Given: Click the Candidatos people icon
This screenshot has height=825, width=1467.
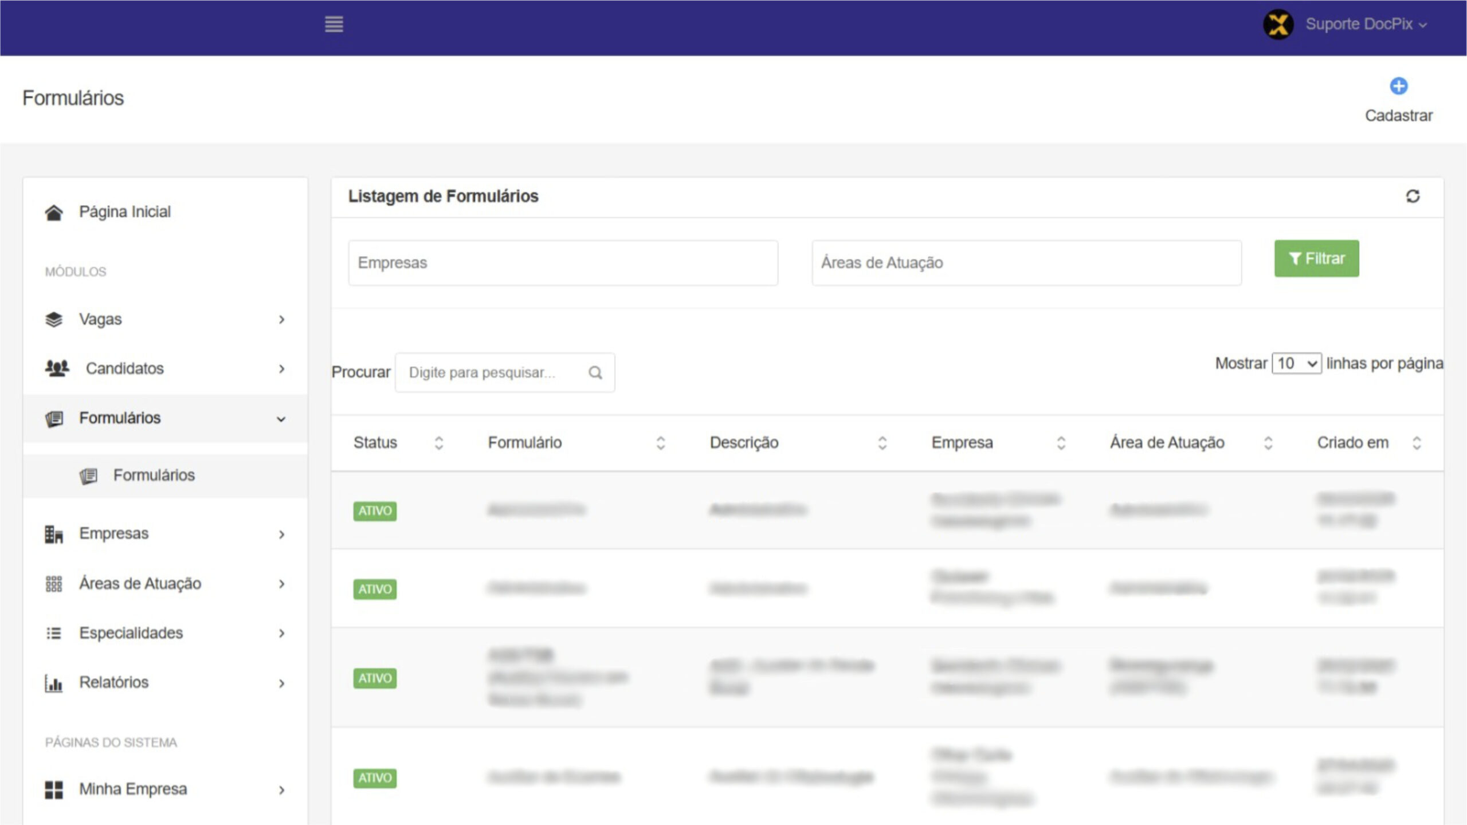Looking at the screenshot, I should (x=57, y=368).
